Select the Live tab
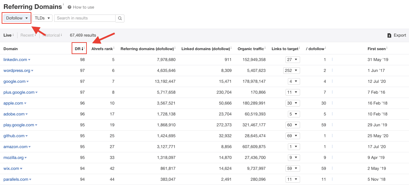The height and width of the screenshot is (185, 409). 7,35
